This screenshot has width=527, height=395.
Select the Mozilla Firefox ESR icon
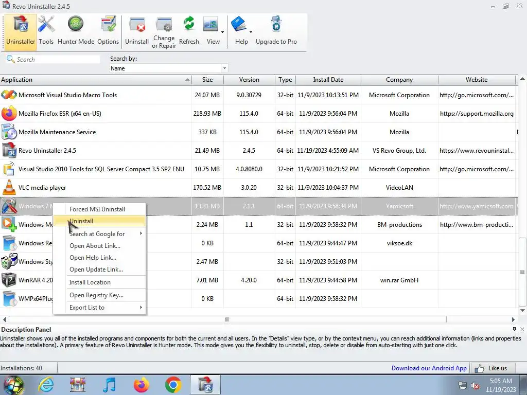point(9,113)
